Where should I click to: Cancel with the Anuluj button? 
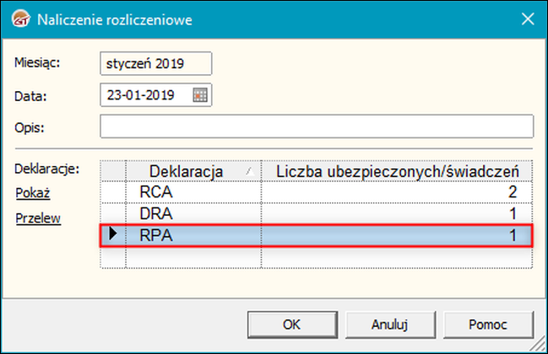[390, 324]
